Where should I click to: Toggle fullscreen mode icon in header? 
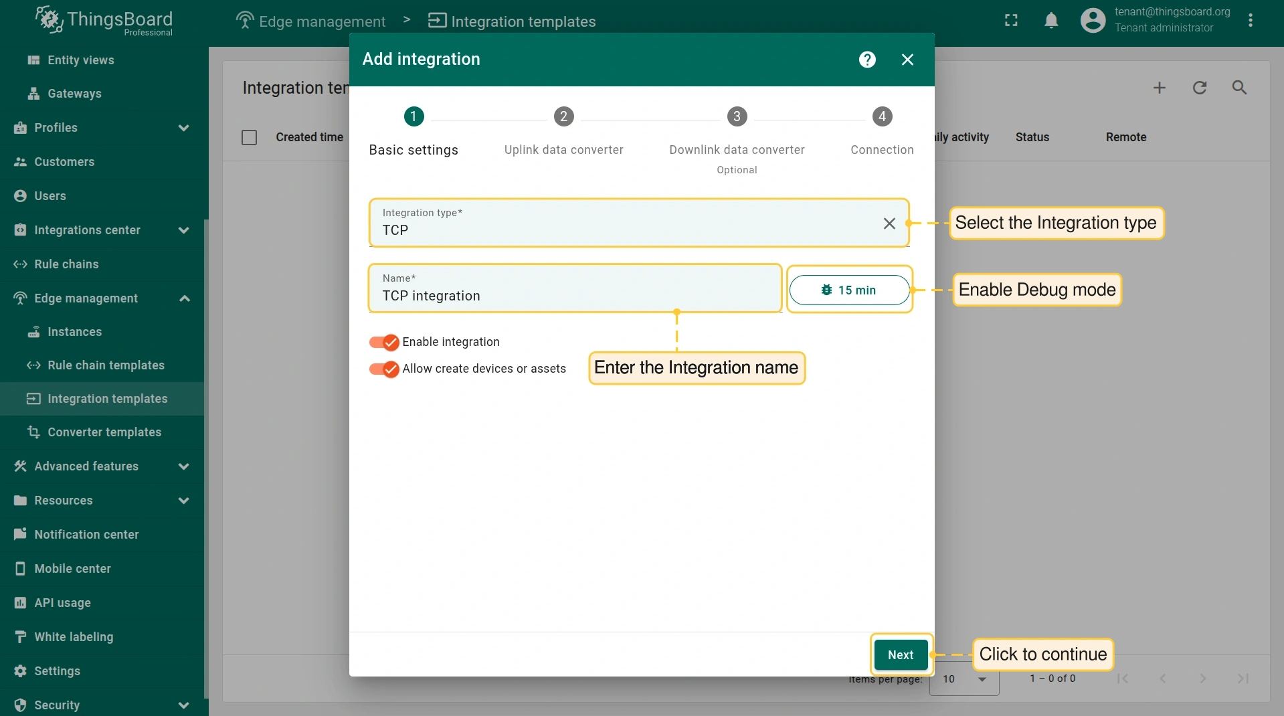1011,21
